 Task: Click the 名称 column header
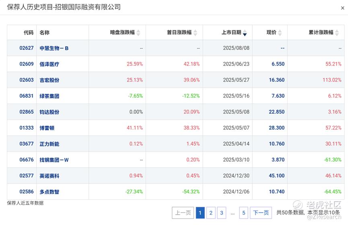44,33
